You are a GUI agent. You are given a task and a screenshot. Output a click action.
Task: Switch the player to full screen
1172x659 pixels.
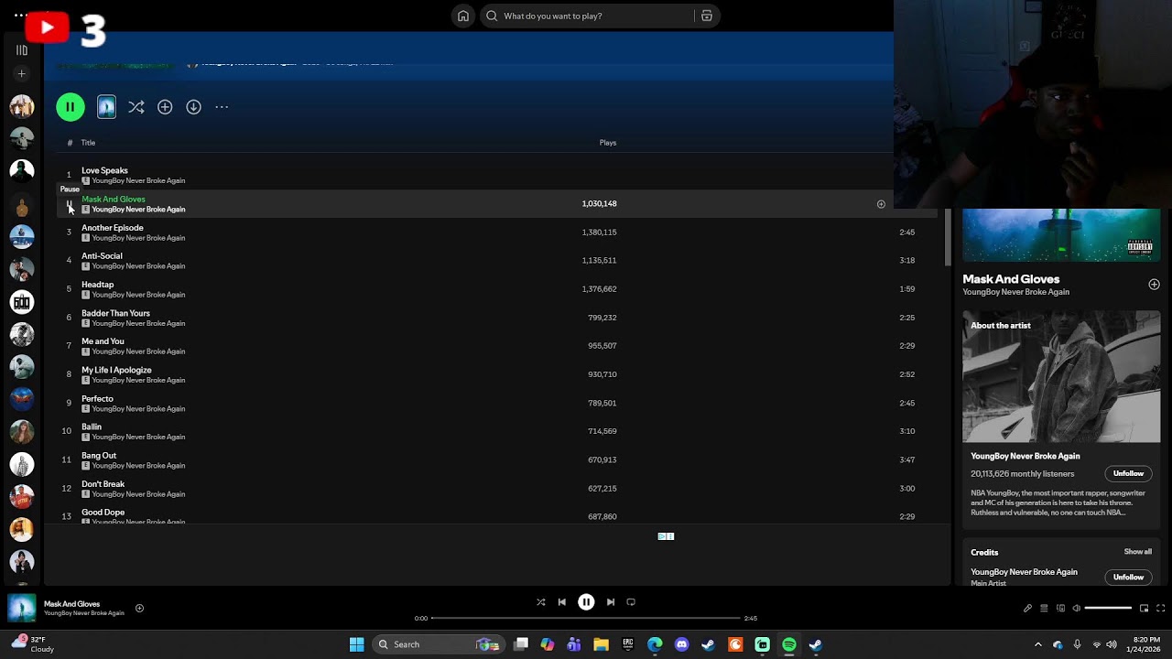[1160, 608]
